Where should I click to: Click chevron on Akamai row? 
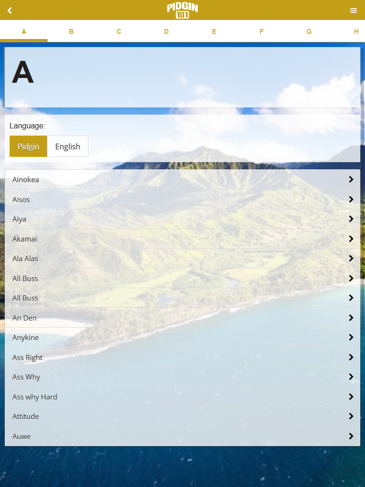click(351, 239)
